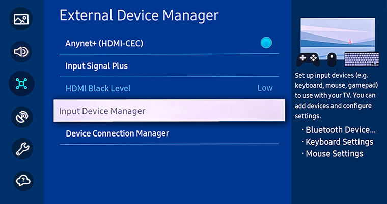Click the gamepad illustration icon
This screenshot has height=204, width=387.
pos(308,59)
